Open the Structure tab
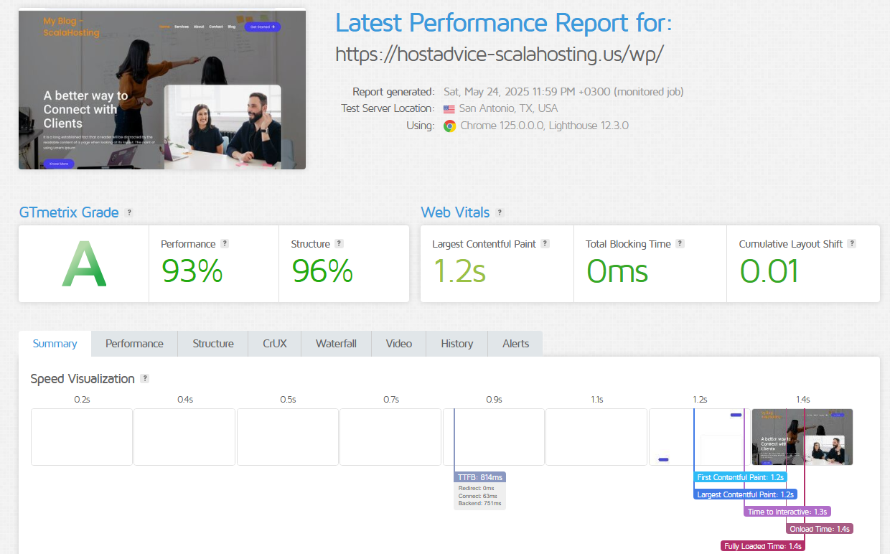Viewport: 890px width, 554px height. [213, 344]
